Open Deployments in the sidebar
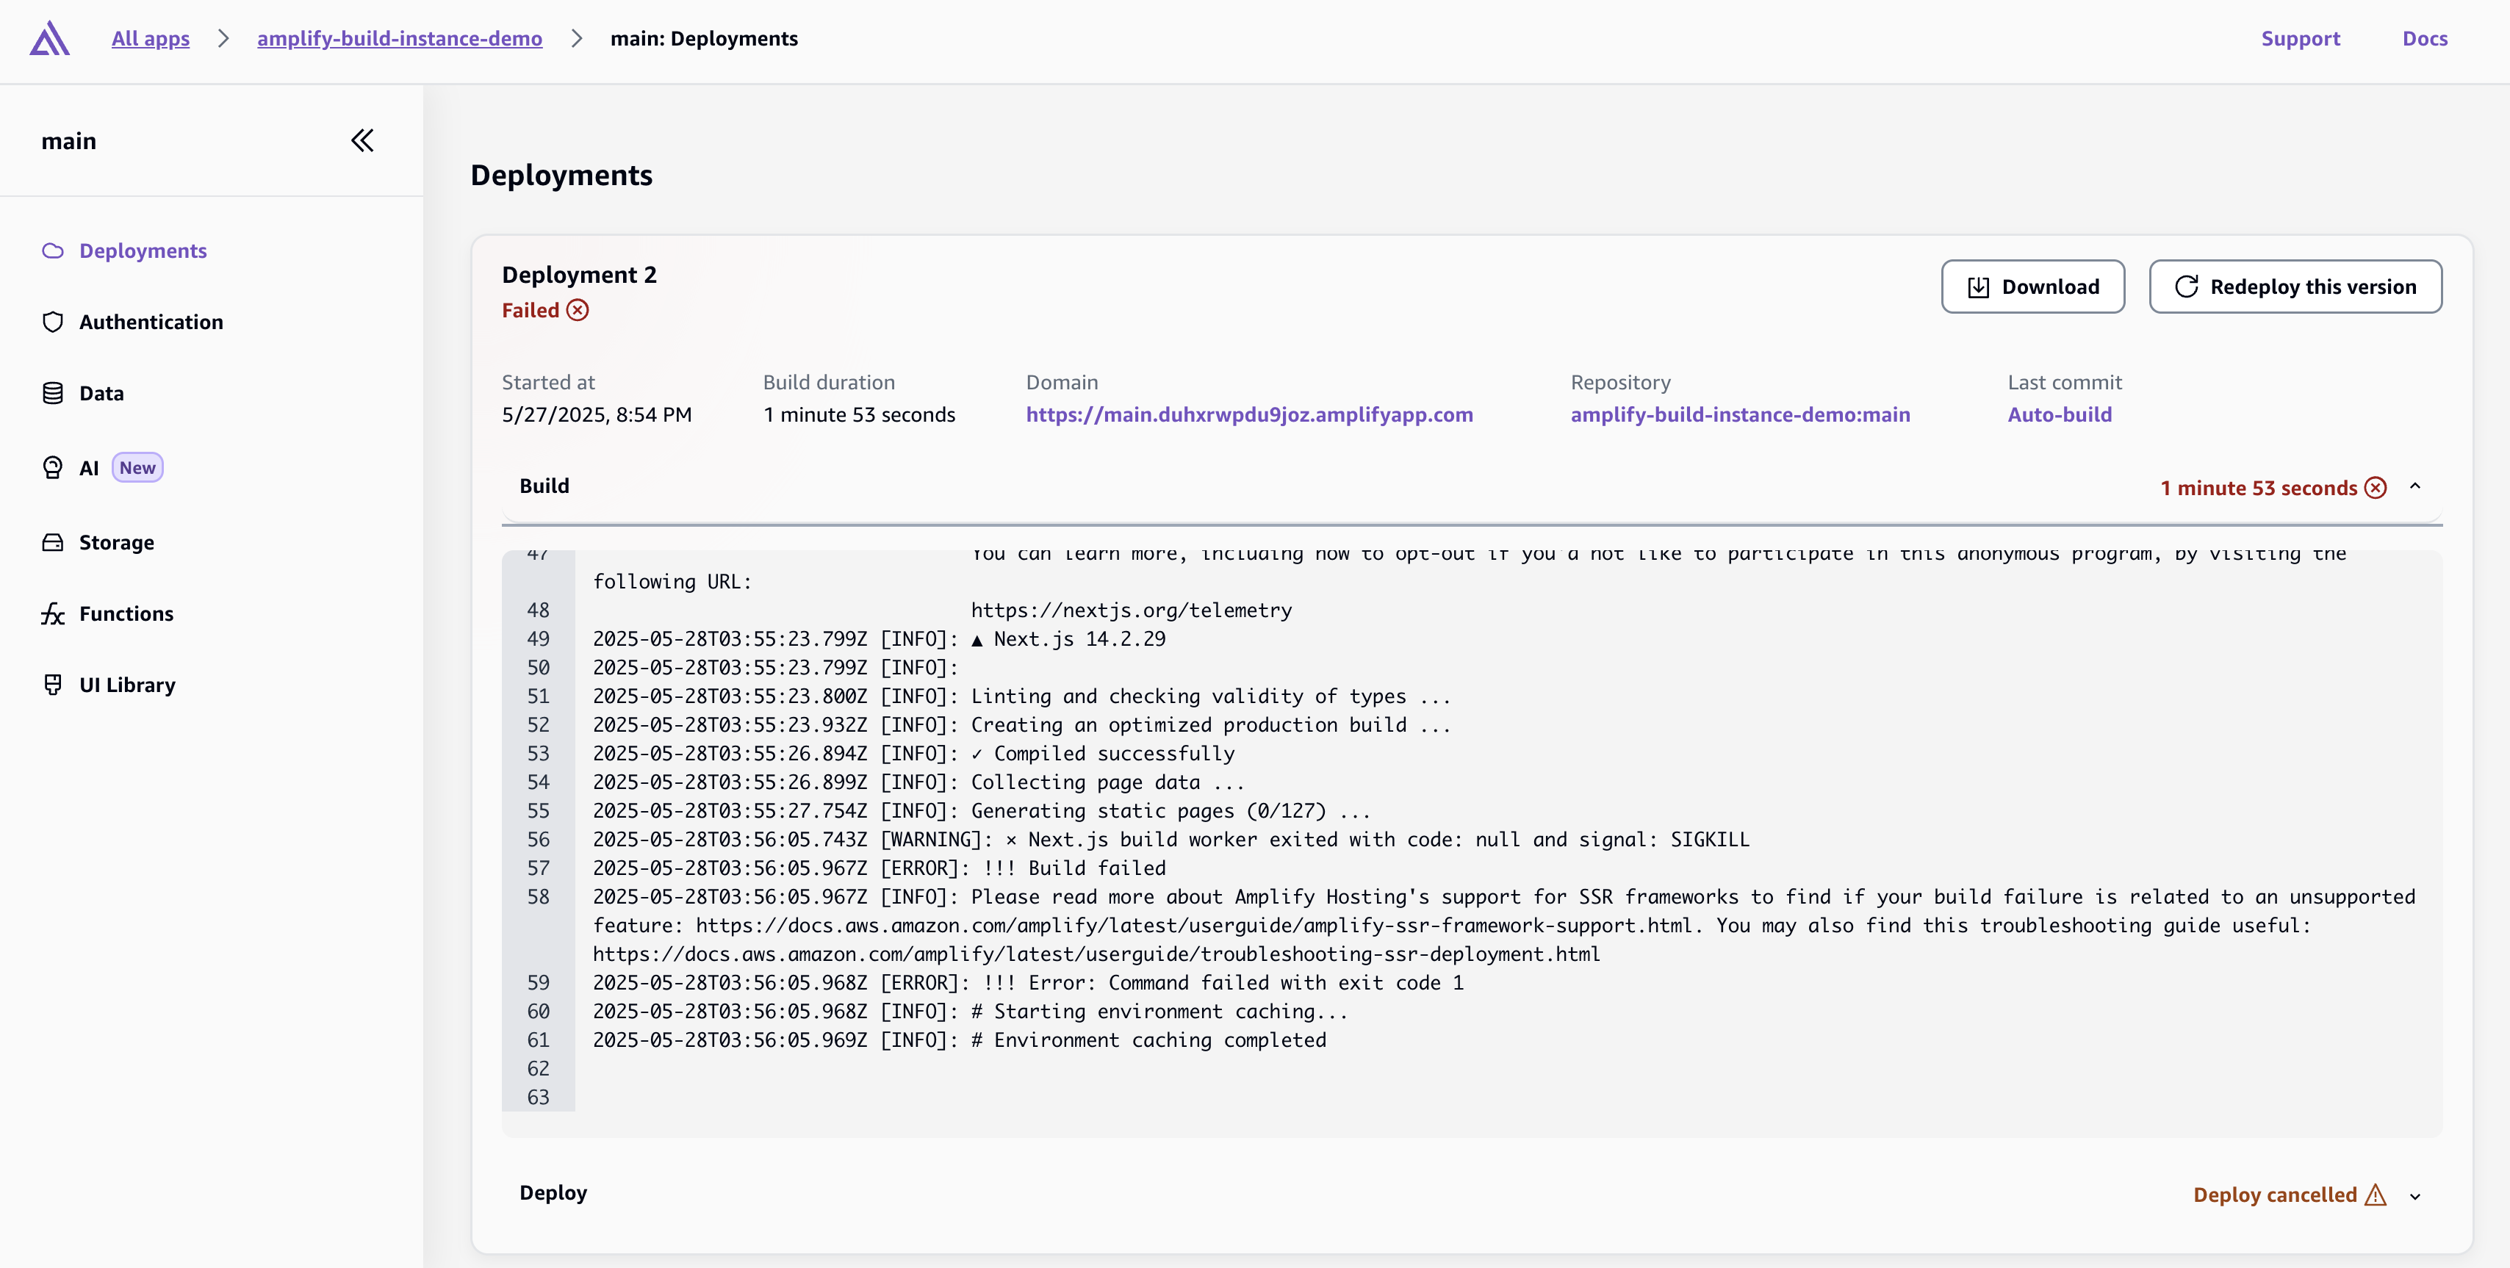The height and width of the screenshot is (1268, 2510). click(x=143, y=251)
